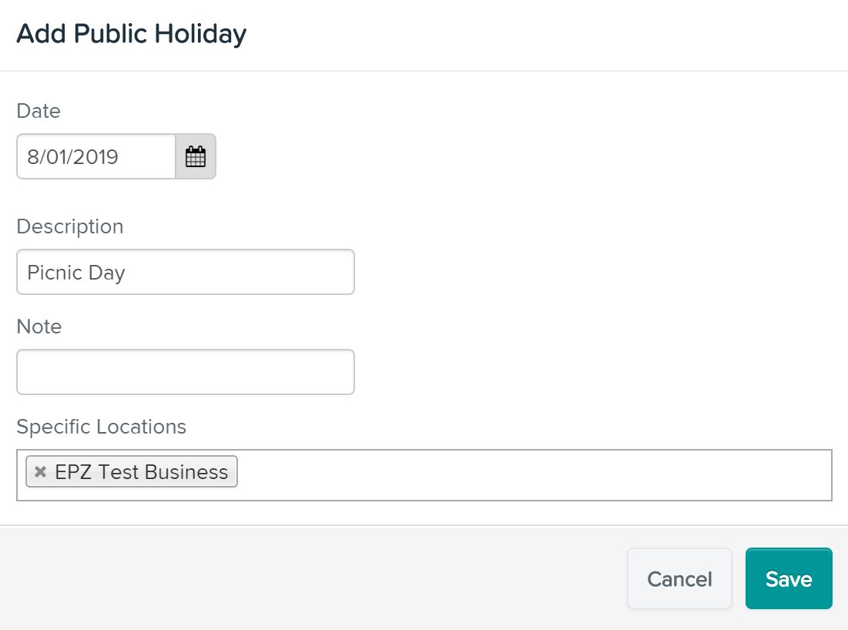Place cursor in the 8/01/2019 date text
This screenshot has height=630, width=848.
tap(72, 157)
